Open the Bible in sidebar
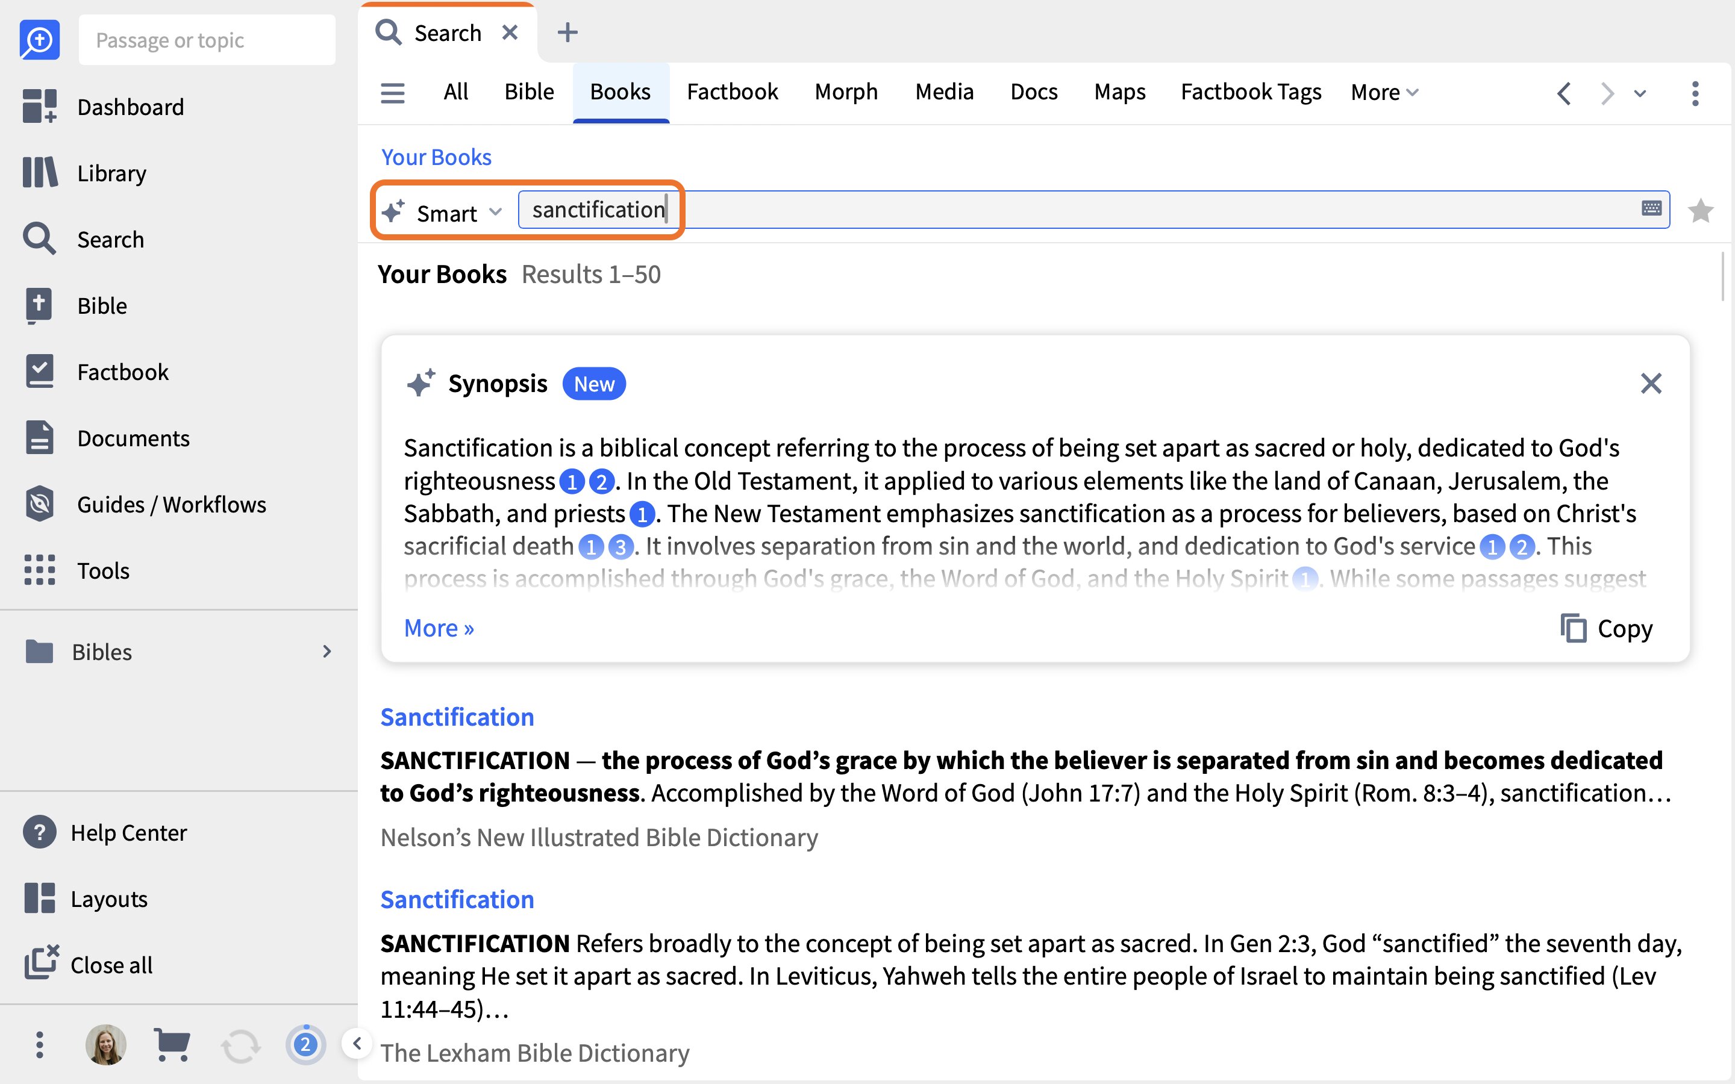1735x1084 pixels. (75, 305)
